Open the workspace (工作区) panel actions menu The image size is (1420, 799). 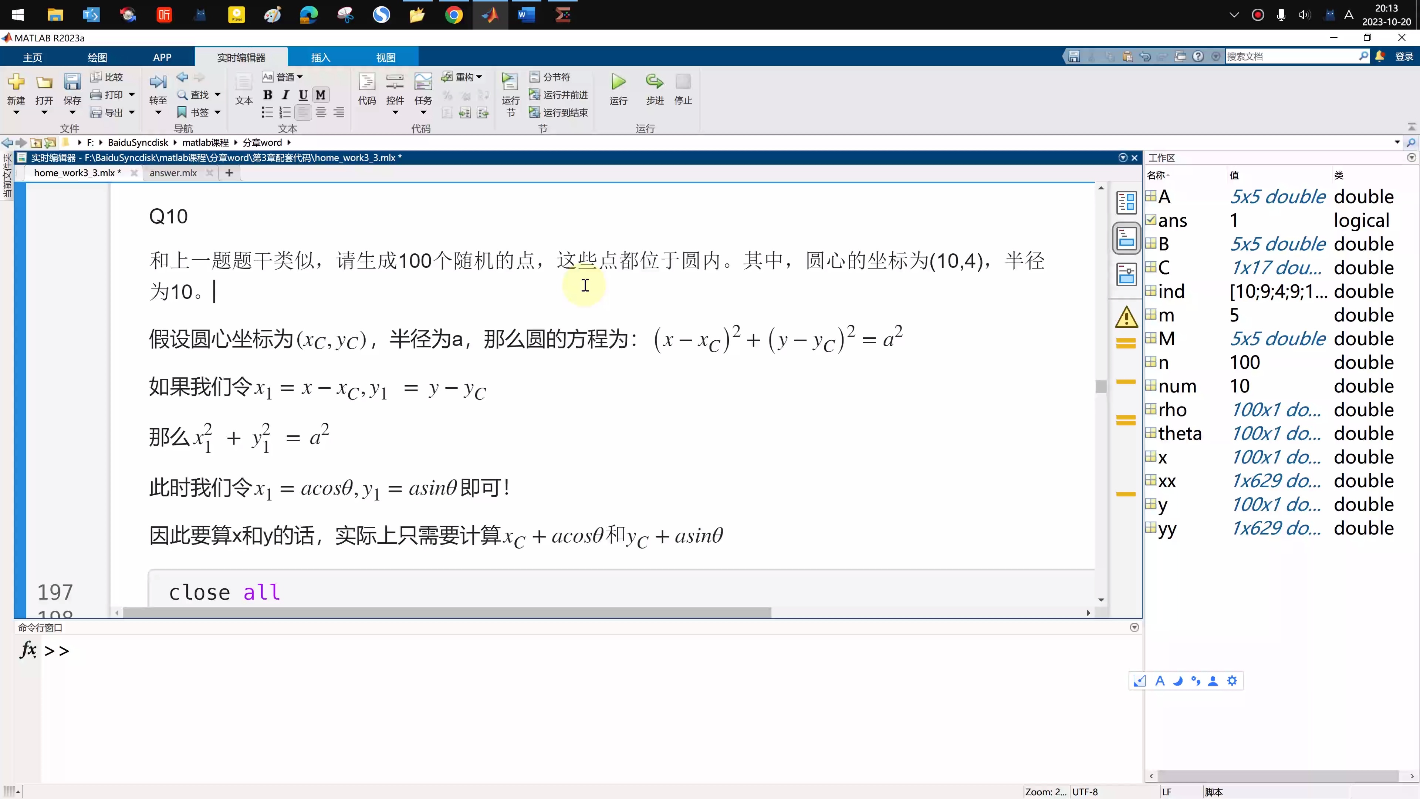pos(1411,158)
